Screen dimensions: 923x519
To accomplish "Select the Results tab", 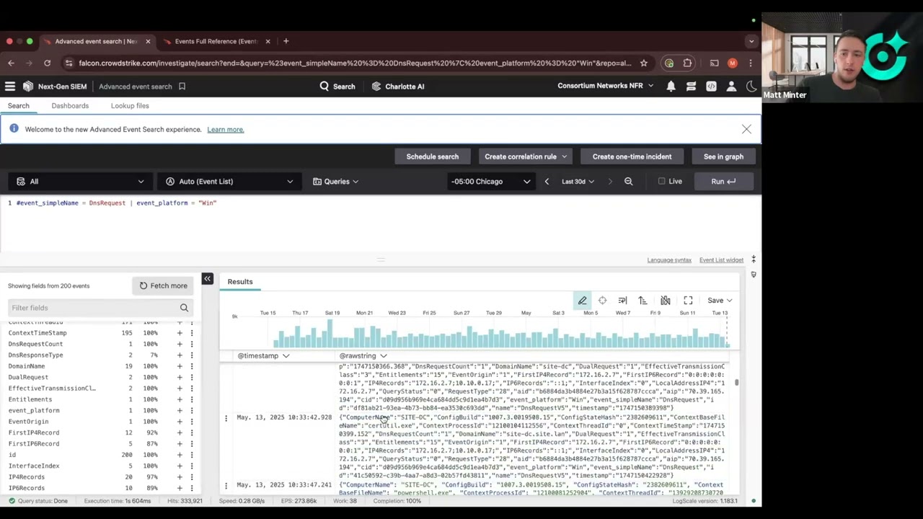I will click(240, 282).
